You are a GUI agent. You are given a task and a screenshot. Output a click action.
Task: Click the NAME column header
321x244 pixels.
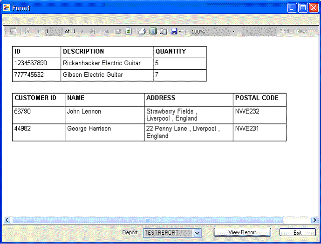point(105,100)
